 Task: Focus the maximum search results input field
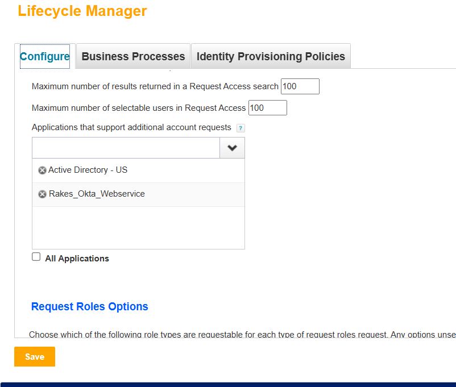(300, 86)
